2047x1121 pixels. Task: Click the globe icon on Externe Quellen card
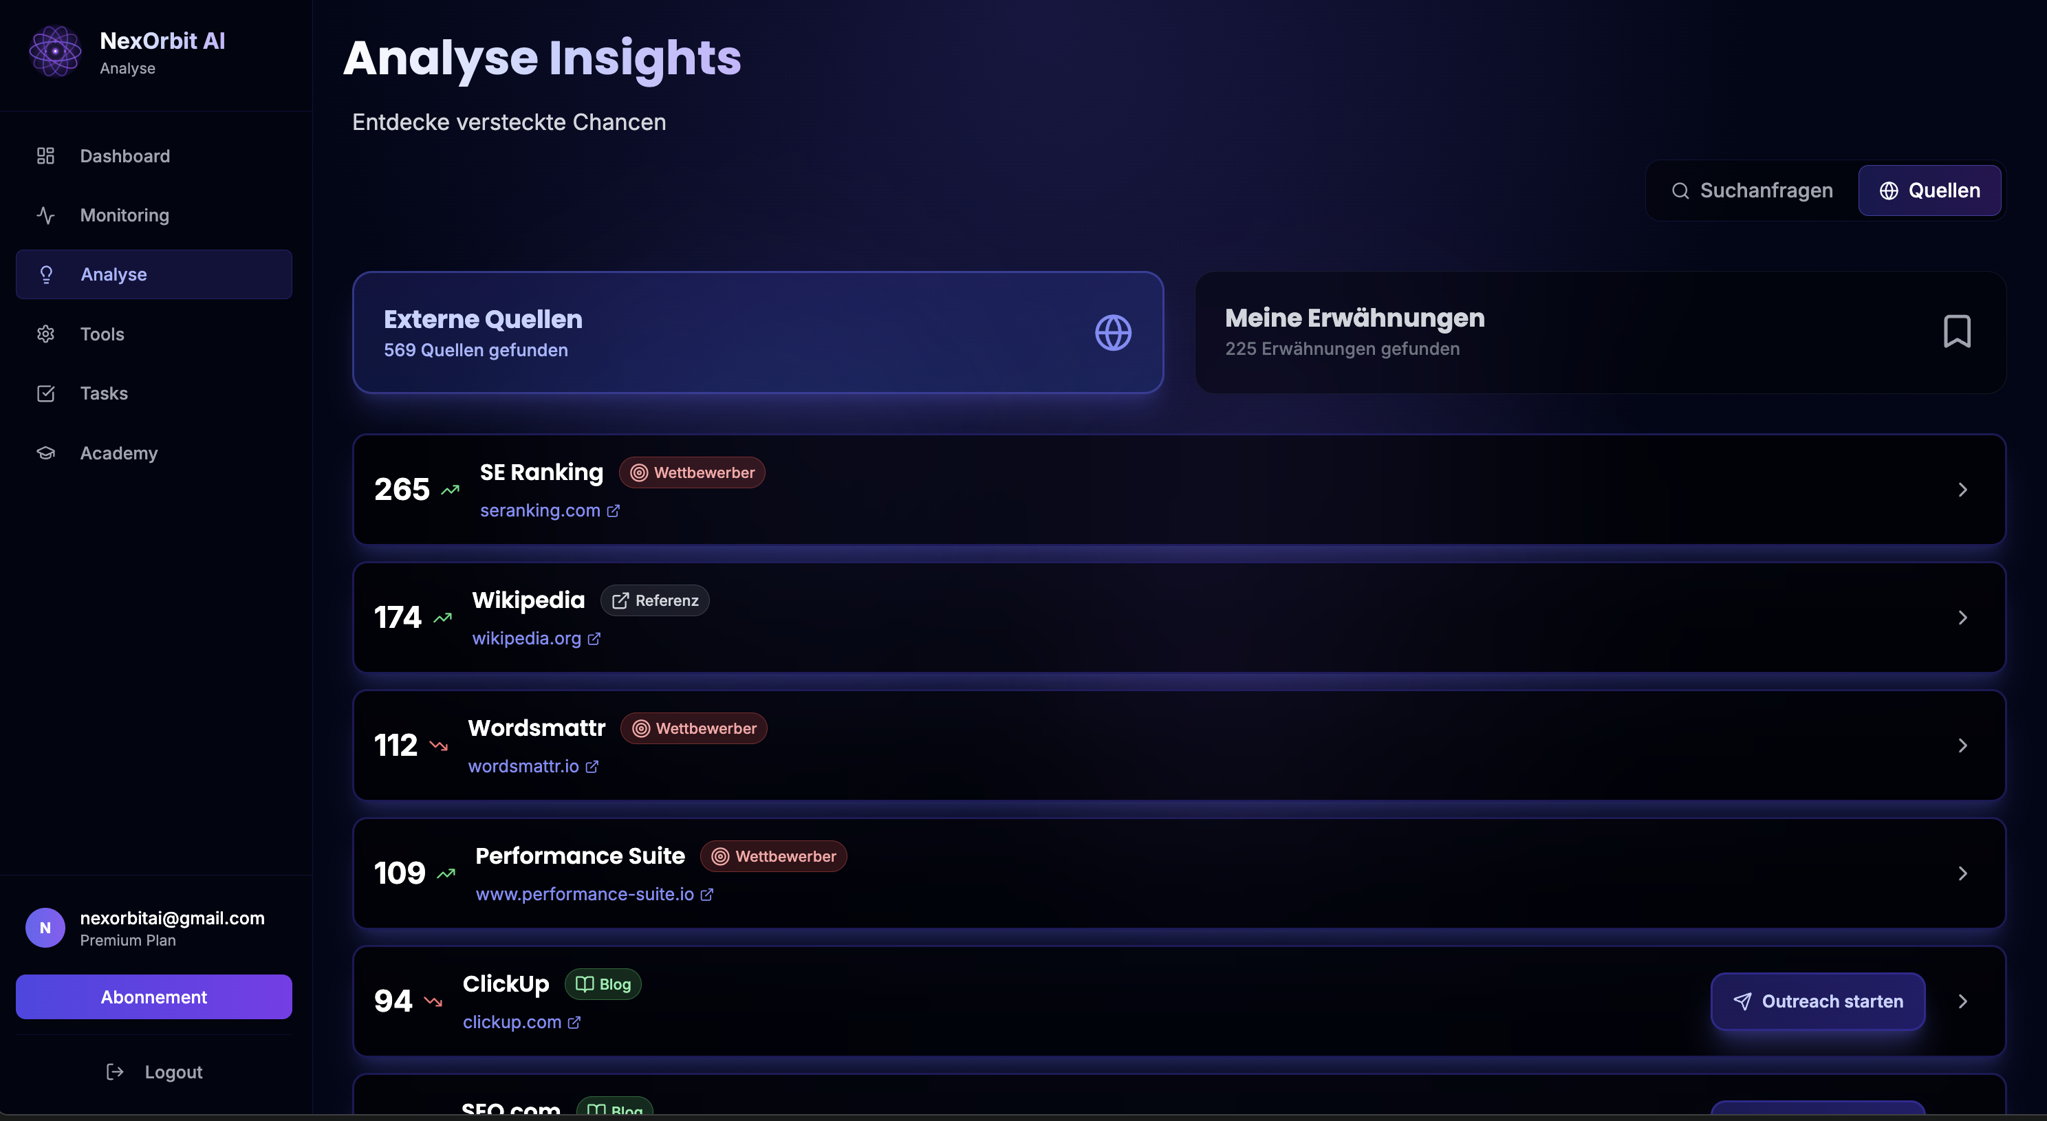click(x=1112, y=333)
